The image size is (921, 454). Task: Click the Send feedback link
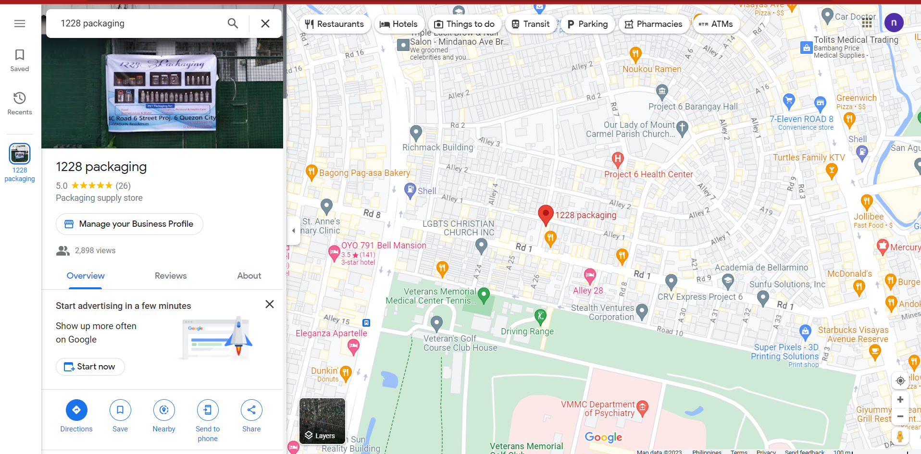pyautogui.click(x=804, y=452)
